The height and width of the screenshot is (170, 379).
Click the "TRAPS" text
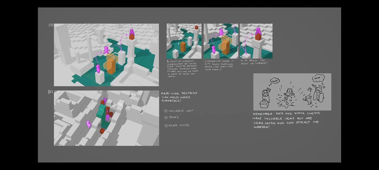pyautogui.click(x=173, y=117)
